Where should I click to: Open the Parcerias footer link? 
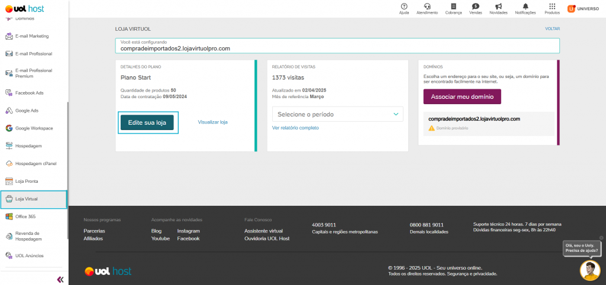pyautogui.click(x=94, y=231)
